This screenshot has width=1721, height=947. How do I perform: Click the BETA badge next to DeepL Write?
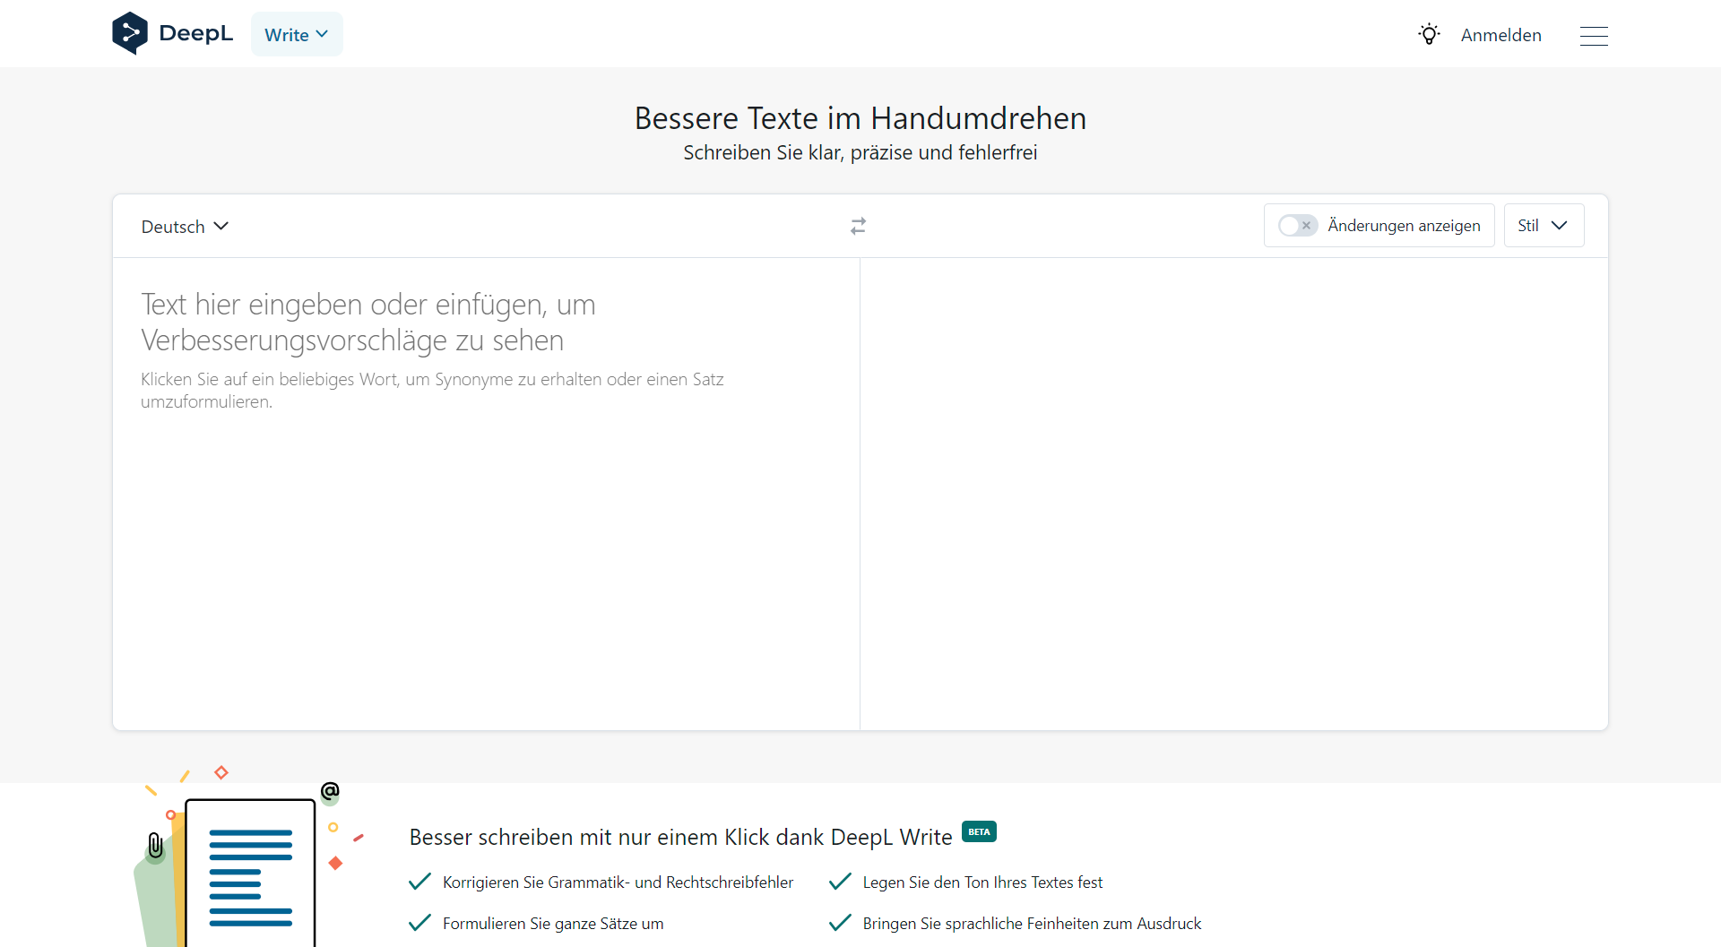click(979, 831)
